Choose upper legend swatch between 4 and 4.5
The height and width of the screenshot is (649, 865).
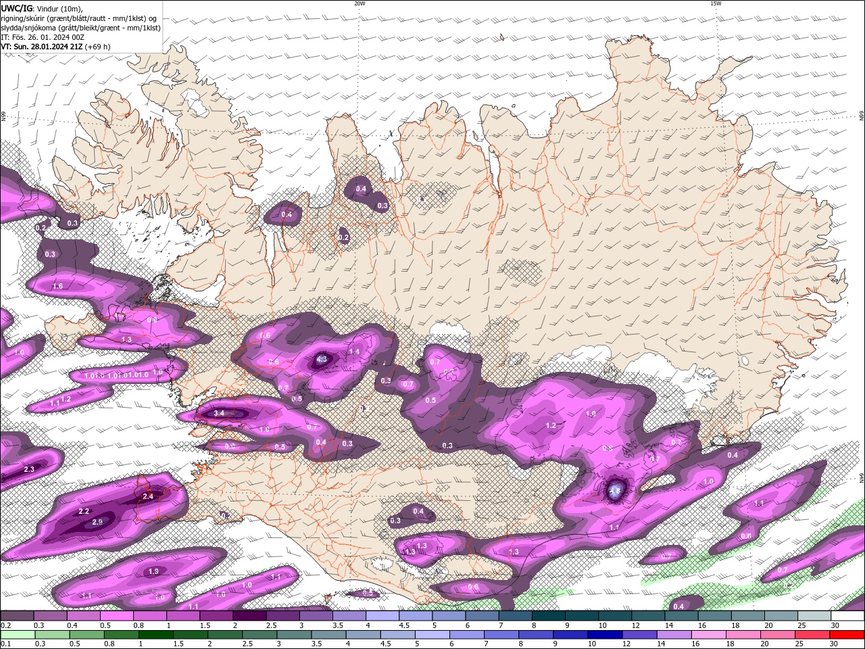(x=382, y=616)
